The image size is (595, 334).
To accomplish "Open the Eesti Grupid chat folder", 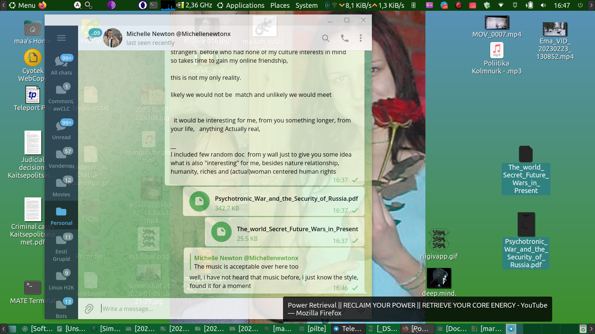I will point(61,247).
